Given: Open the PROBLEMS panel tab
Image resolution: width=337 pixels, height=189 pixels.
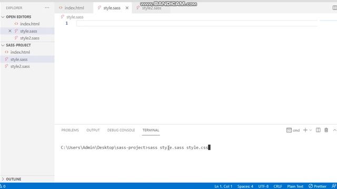Looking at the screenshot, I should tap(70, 130).
